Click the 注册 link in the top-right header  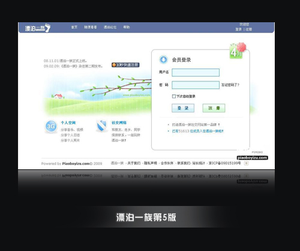click(249, 29)
